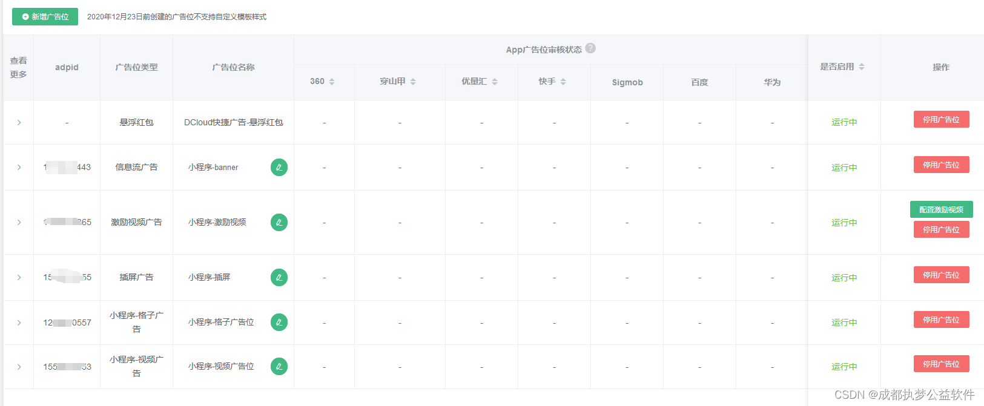Expand the 插屏广告 row details
The height and width of the screenshot is (406, 984).
click(x=19, y=277)
